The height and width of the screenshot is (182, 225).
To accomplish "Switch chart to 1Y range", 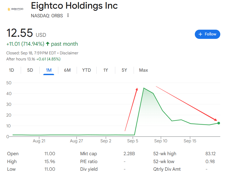I will click(106, 70).
